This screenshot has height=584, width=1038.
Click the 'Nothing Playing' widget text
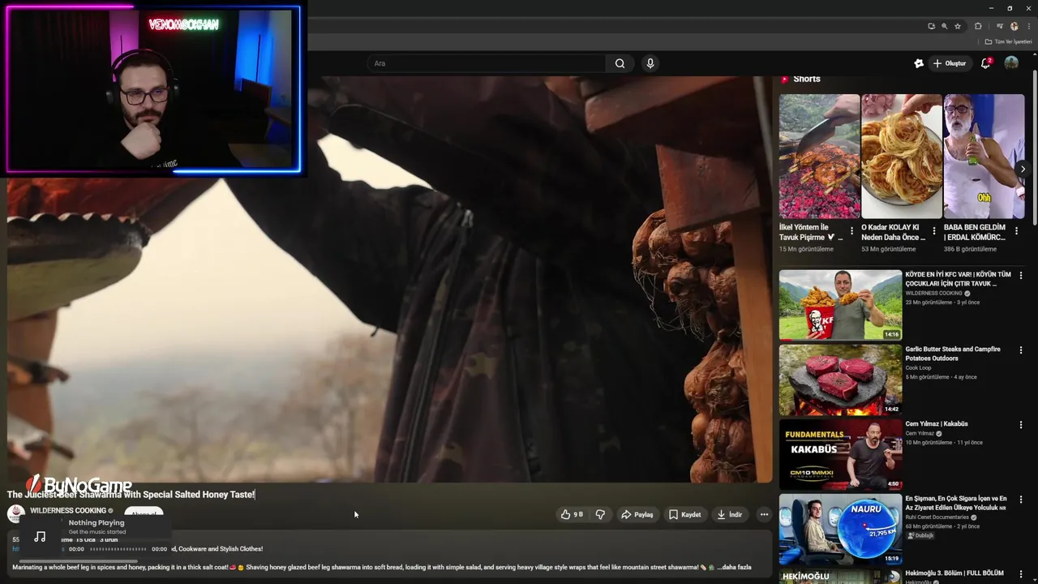point(97,523)
